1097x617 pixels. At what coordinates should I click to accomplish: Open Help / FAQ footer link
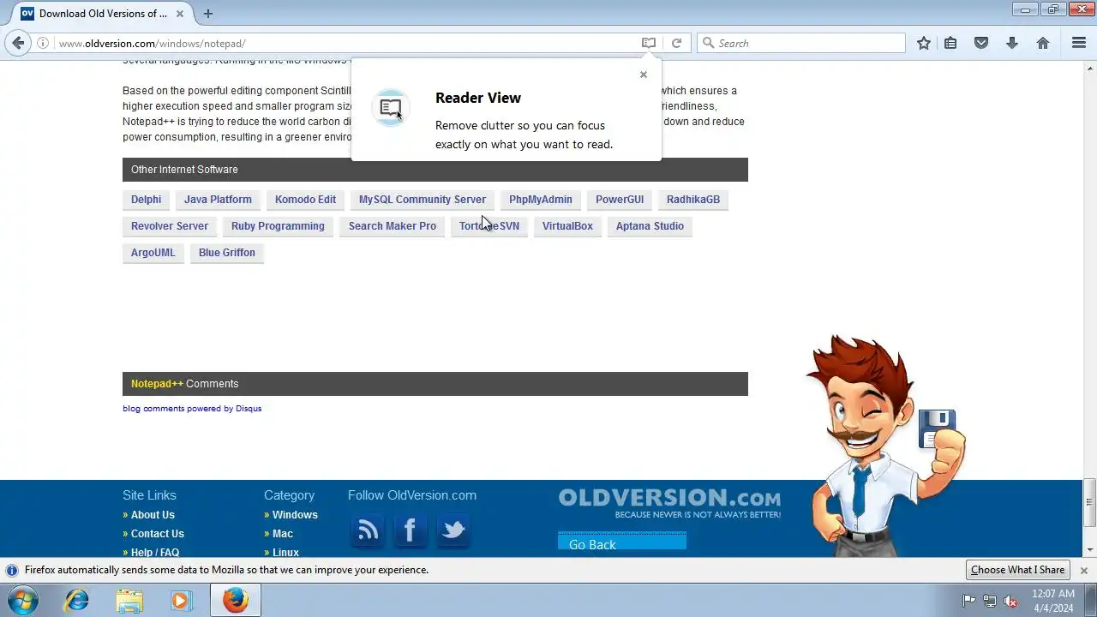(155, 553)
